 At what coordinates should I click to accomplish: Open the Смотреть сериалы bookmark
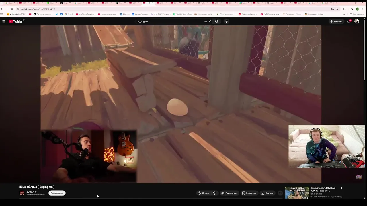point(43,14)
